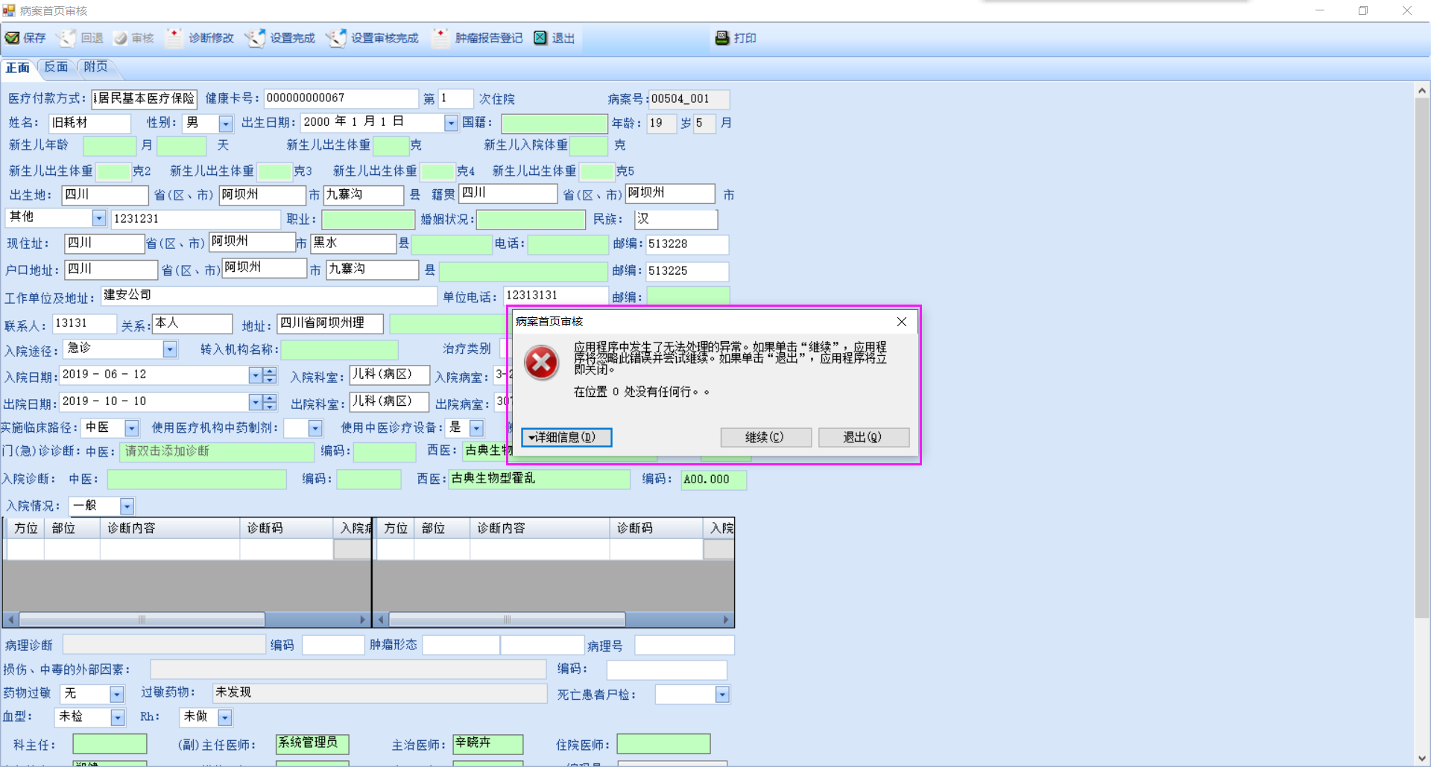Screen dimensions: 1431x767
Task: Switch to the 正面 tab
Action: point(18,68)
